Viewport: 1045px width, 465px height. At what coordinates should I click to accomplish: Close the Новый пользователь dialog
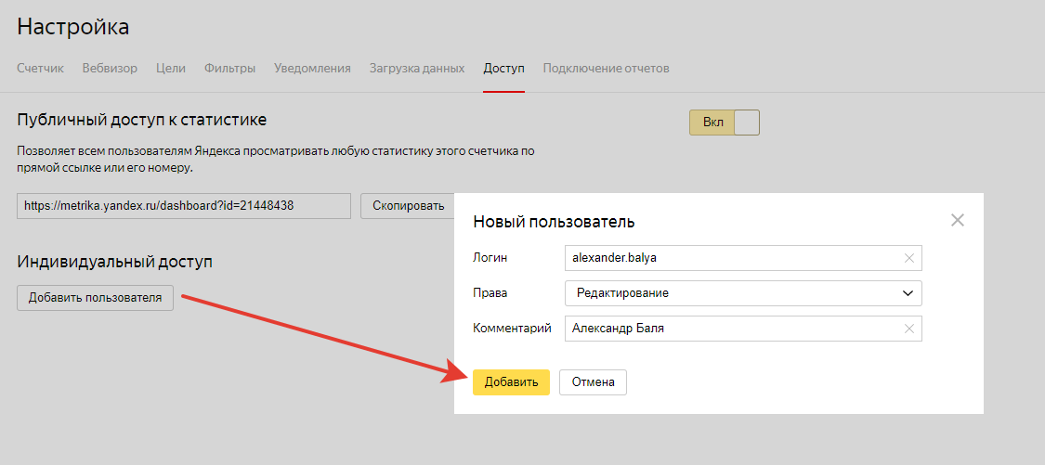click(x=958, y=221)
